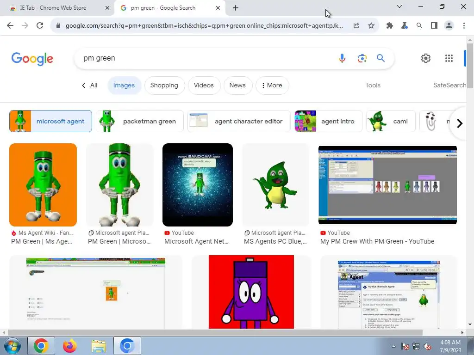
Task: Open the SafeSearch setting
Action: tap(449, 86)
